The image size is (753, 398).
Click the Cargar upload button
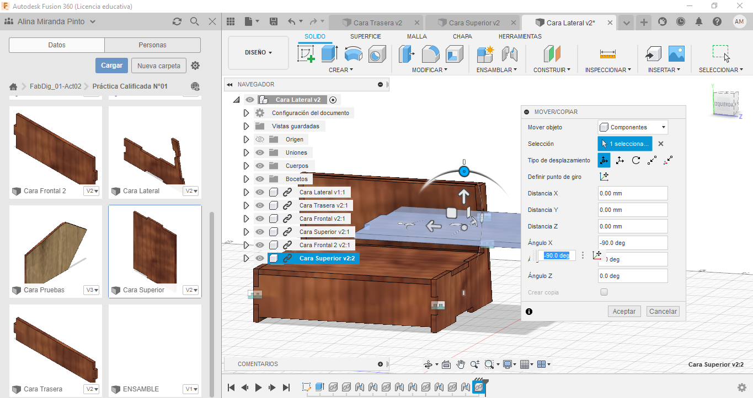pyautogui.click(x=111, y=66)
